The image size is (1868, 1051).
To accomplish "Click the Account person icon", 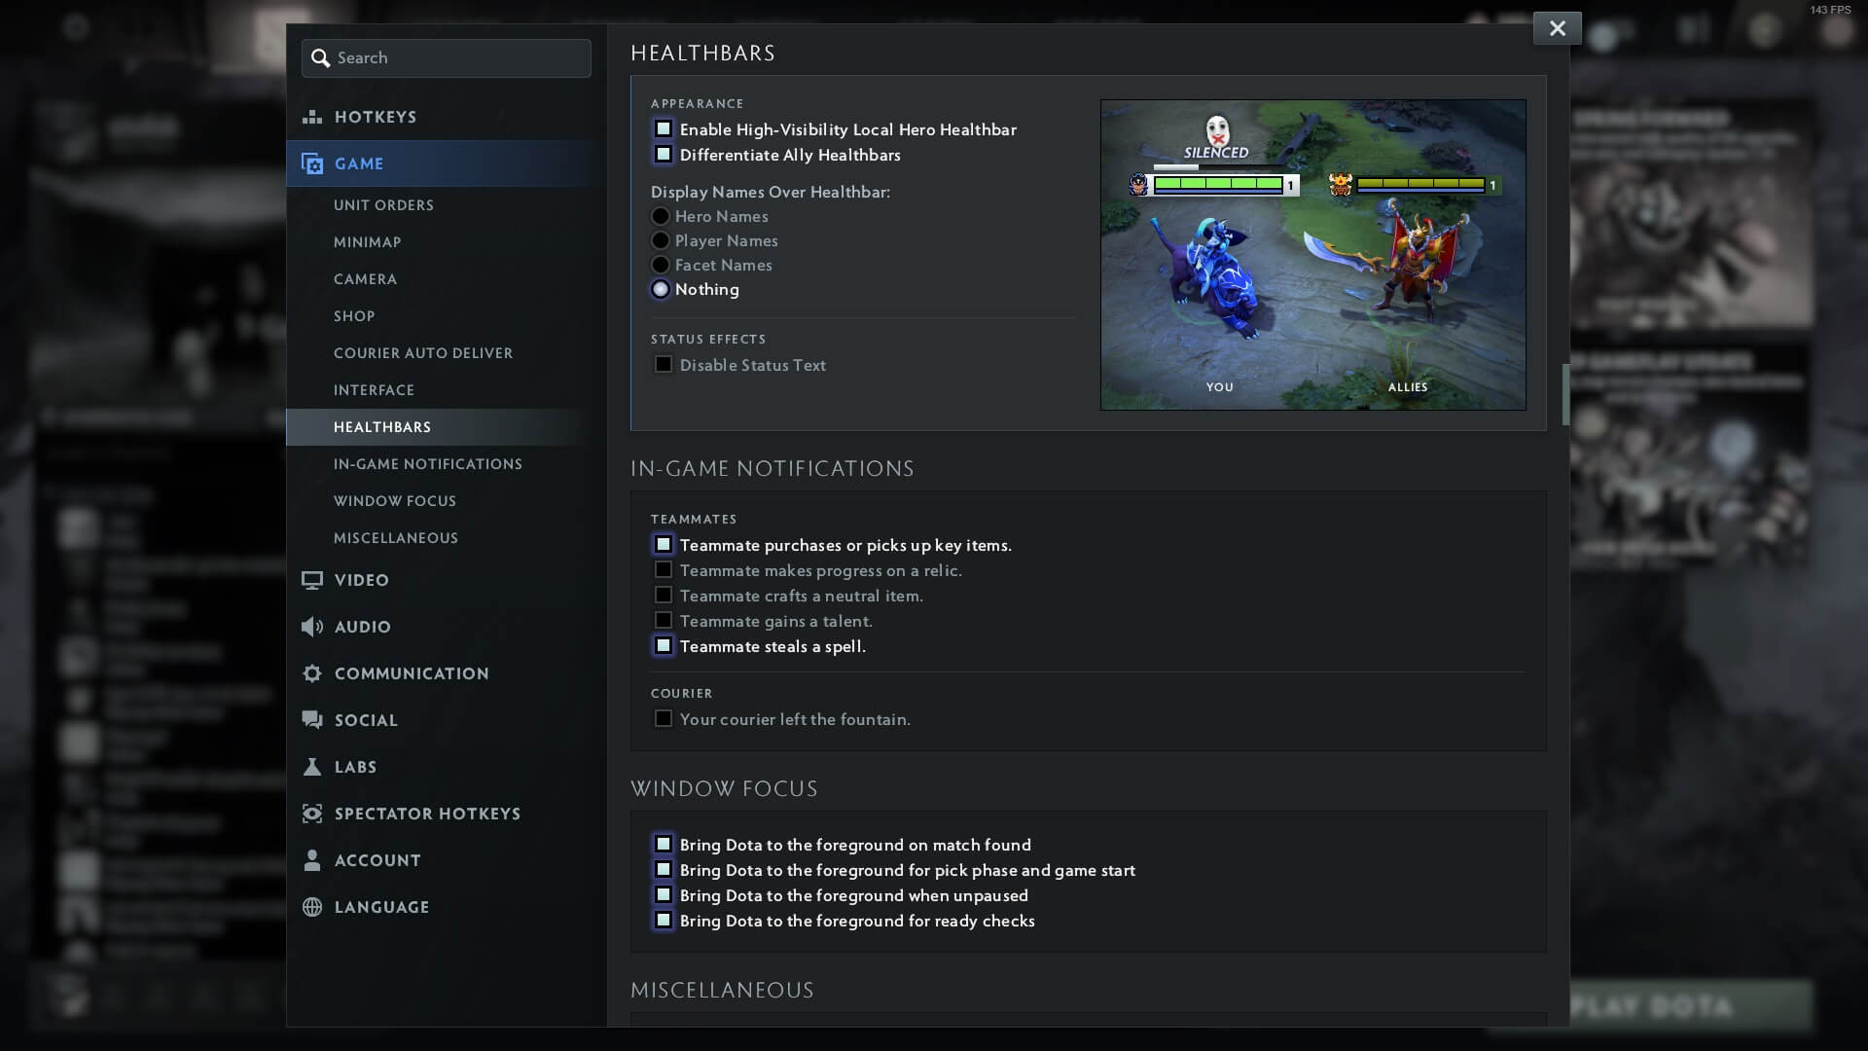I will (312, 860).
